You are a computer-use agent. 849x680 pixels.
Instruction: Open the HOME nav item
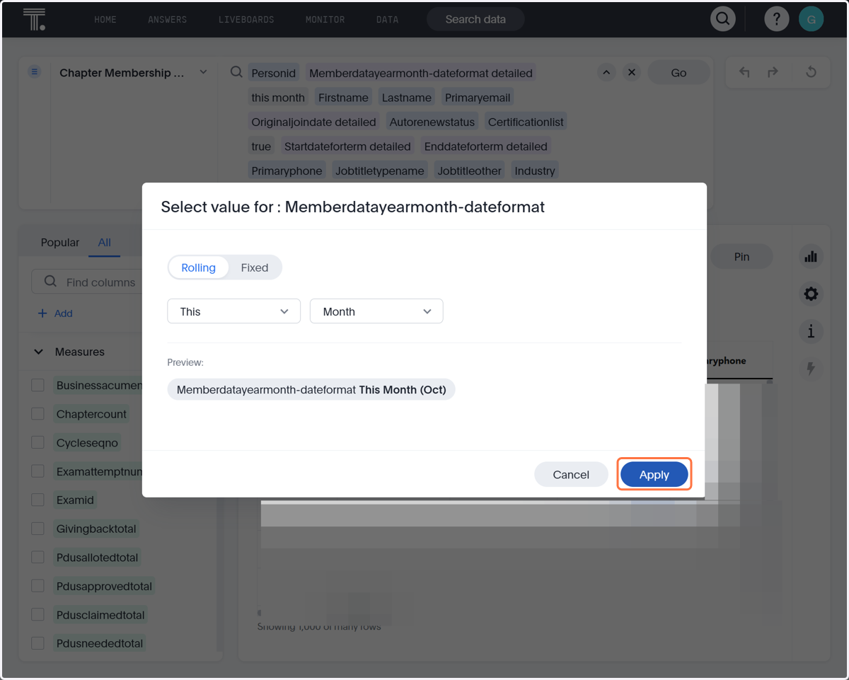point(105,19)
